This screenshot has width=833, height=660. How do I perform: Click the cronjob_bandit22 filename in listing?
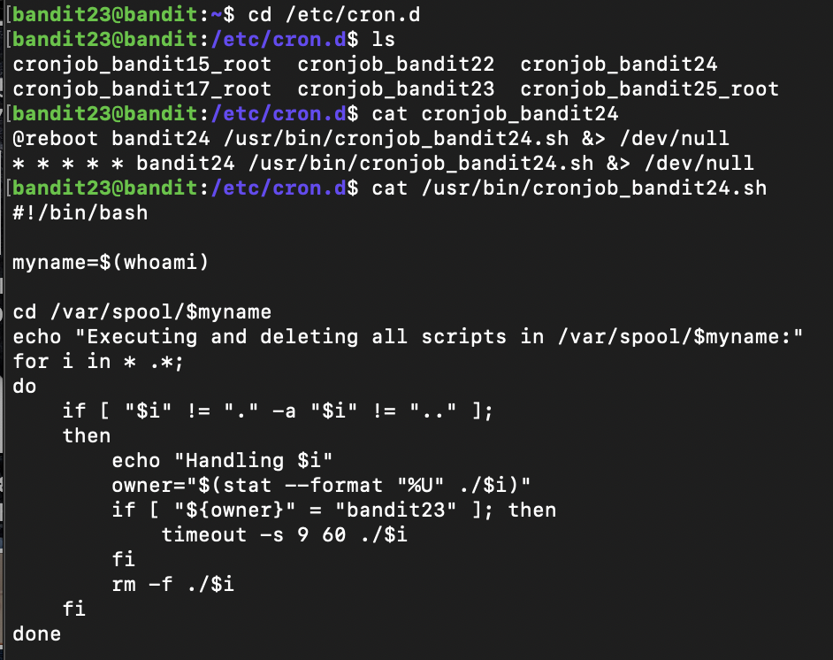click(396, 65)
